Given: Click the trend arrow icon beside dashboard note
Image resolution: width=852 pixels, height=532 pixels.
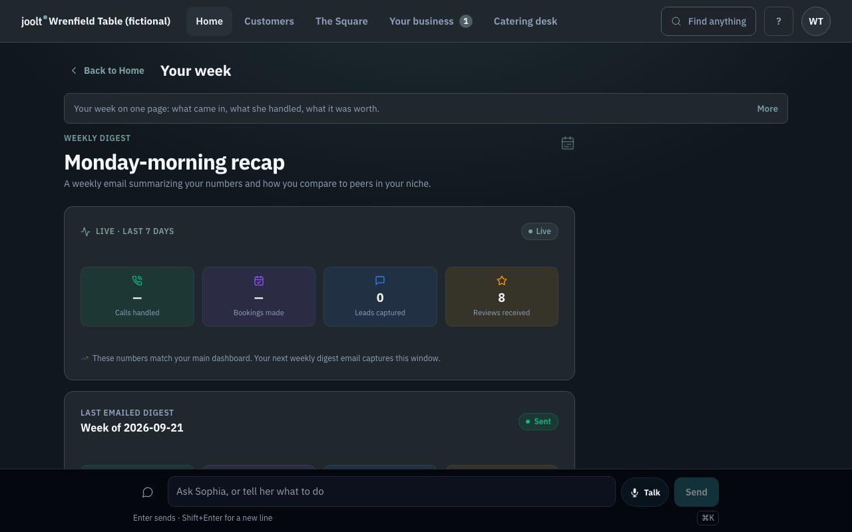Looking at the screenshot, I should 85,358.
